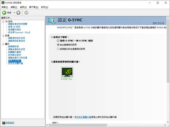Select 調整桌面色彩設定 in the tree
Viewport: 170px width, 127px height.
click(x=17, y=49)
